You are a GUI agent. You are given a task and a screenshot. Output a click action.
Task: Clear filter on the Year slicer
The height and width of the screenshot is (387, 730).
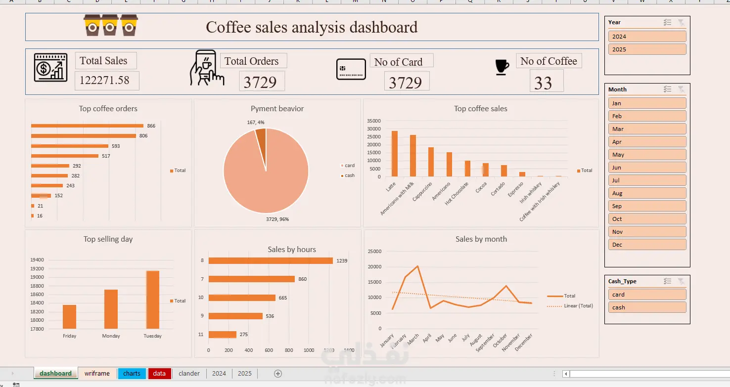pos(681,22)
